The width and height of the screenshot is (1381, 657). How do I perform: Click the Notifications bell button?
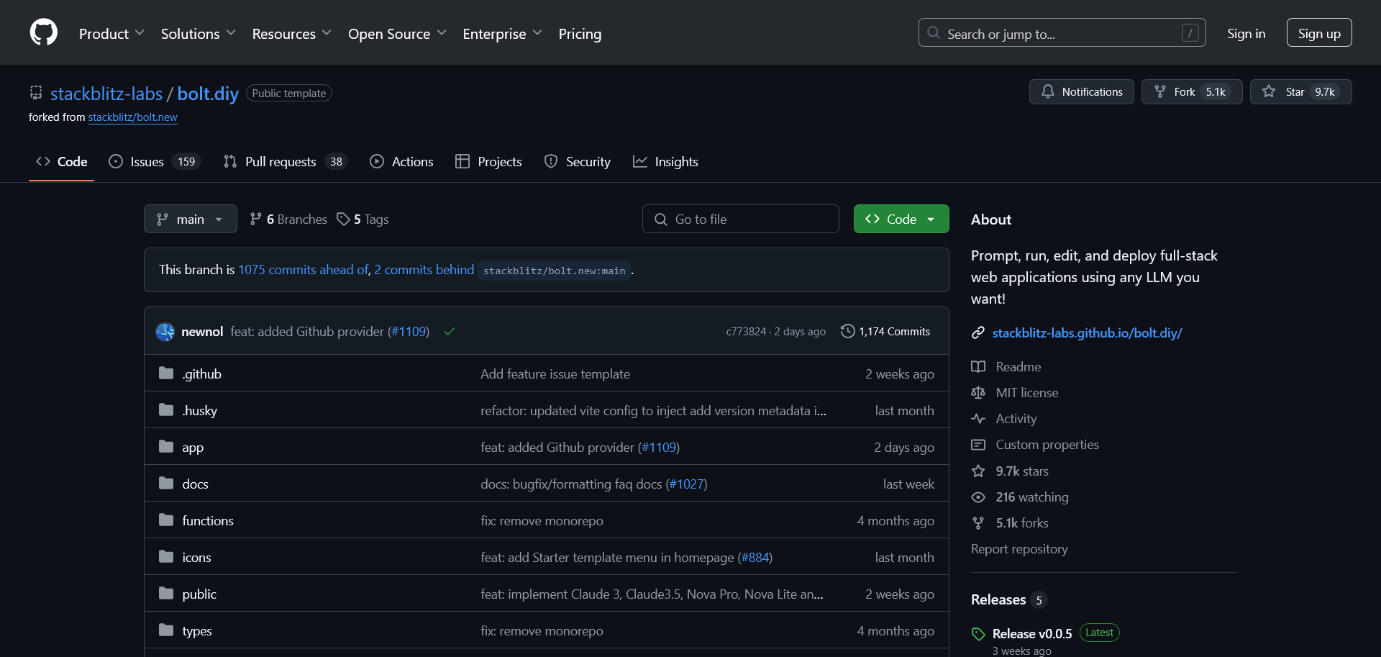point(1081,92)
